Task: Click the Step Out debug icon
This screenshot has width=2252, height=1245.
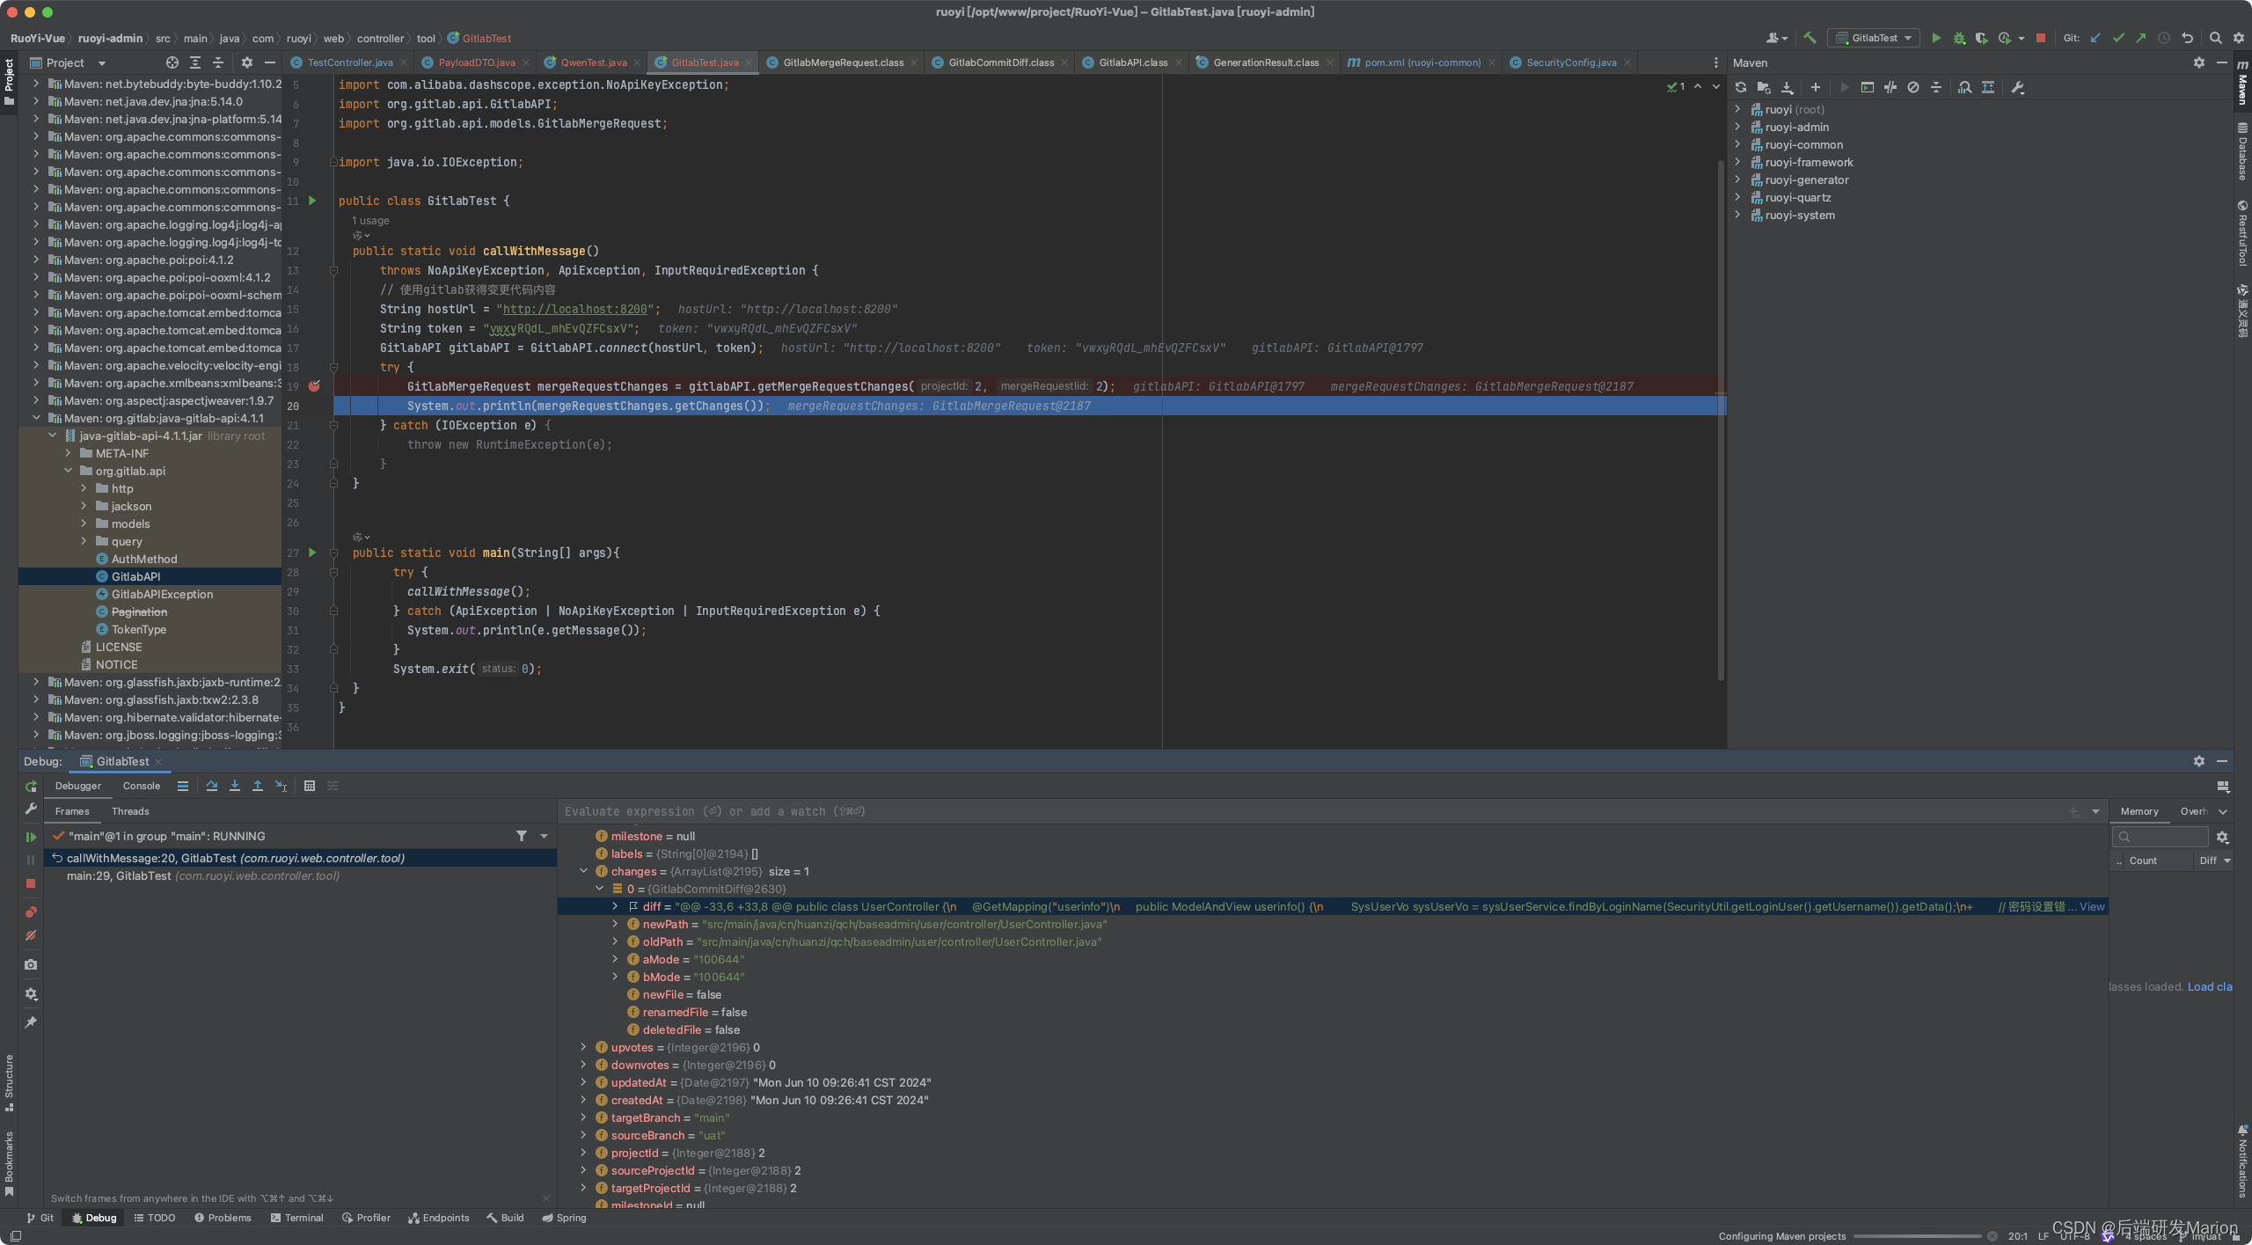Action: coord(257,786)
